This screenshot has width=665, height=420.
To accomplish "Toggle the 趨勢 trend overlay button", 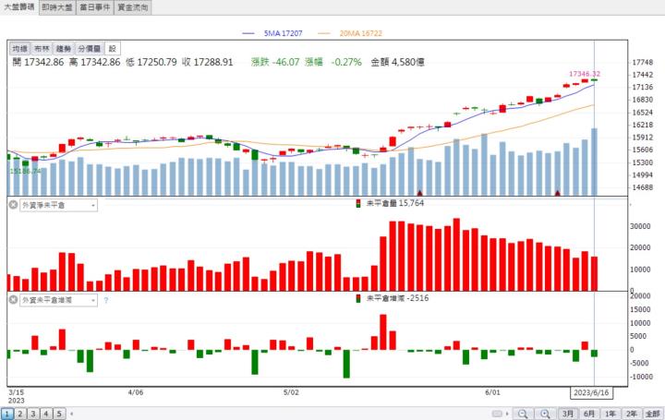I will [64, 49].
